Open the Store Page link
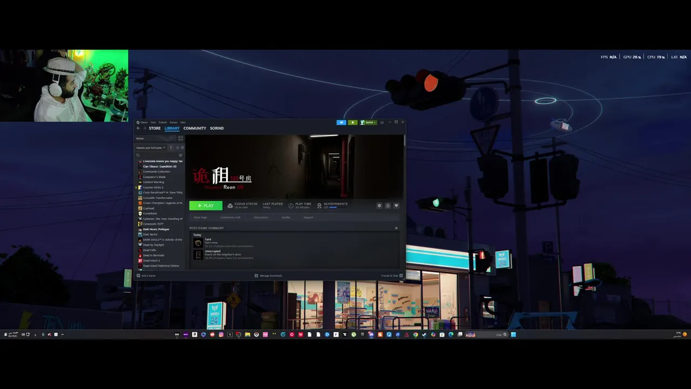The image size is (691, 389). pyautogui.click(x=200, y=217)
